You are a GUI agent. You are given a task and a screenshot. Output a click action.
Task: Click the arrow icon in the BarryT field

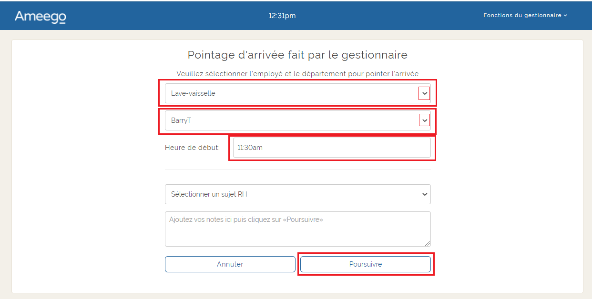coord(424,121)
